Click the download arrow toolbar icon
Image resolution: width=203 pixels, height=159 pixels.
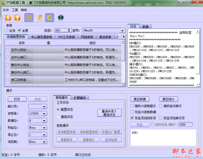pos(8,18)
